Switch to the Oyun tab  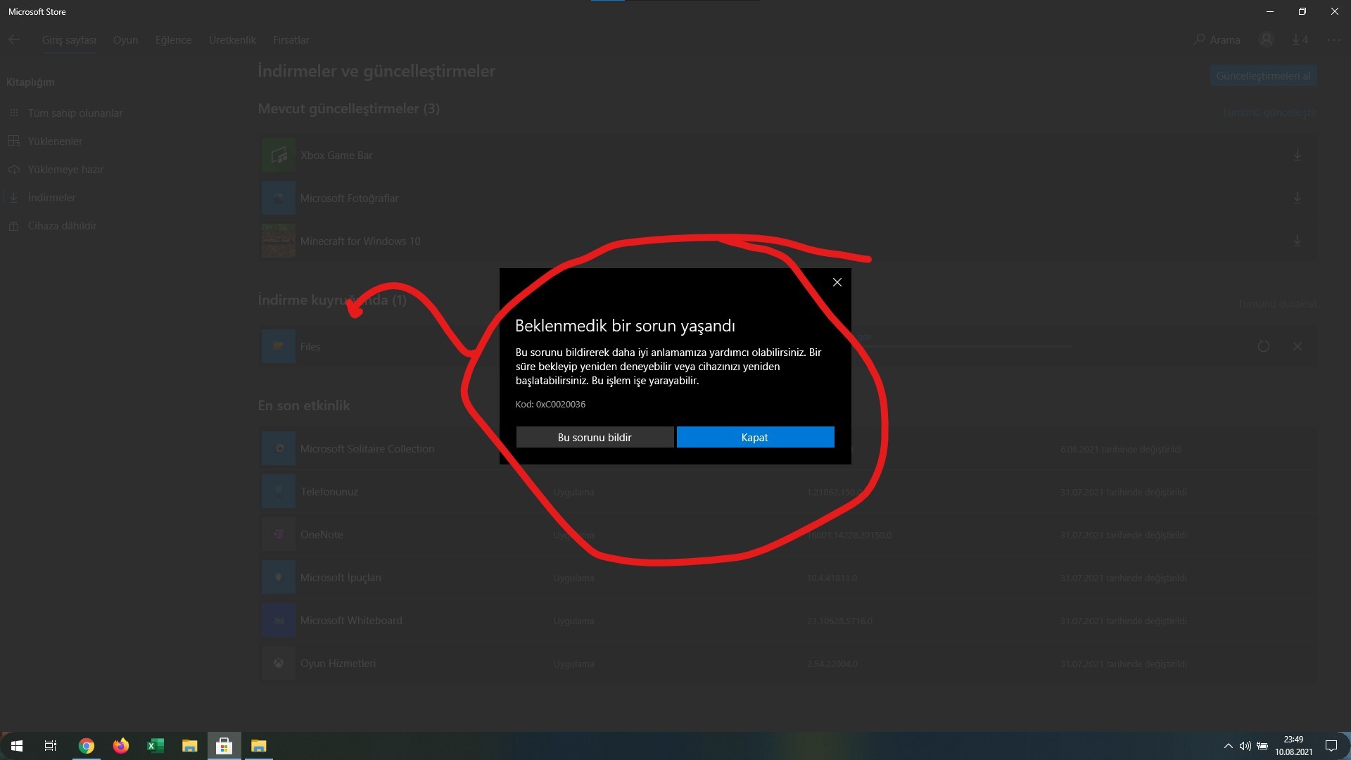(x=125, y=40)
